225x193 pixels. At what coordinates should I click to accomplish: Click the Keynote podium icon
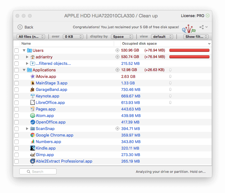tap(33, 96)
